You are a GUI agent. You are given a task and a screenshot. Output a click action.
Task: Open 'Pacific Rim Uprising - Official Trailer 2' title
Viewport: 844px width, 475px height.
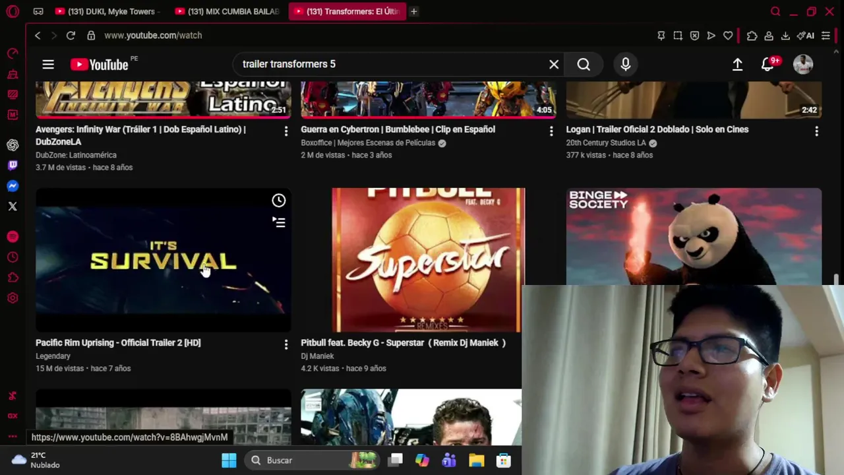click(118, 343)
